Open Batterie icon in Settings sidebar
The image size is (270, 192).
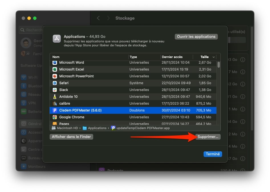tap(24, 112)
